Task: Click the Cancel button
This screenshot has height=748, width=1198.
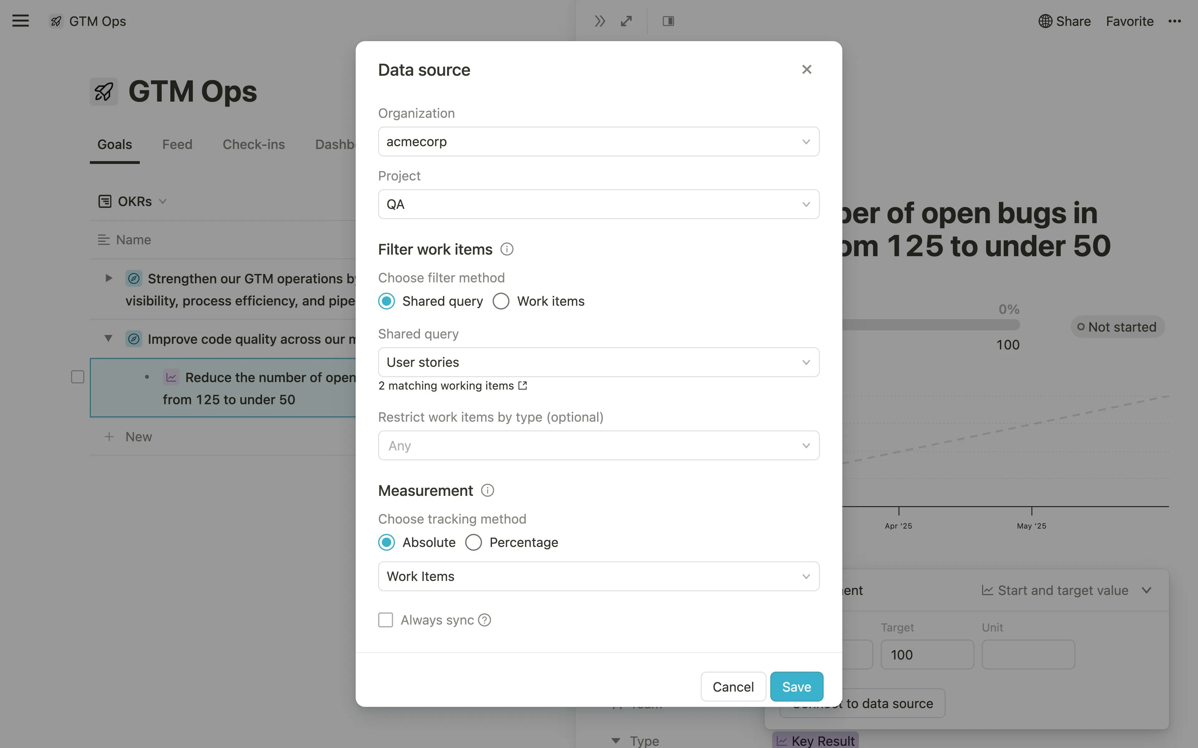Action: 733,687
